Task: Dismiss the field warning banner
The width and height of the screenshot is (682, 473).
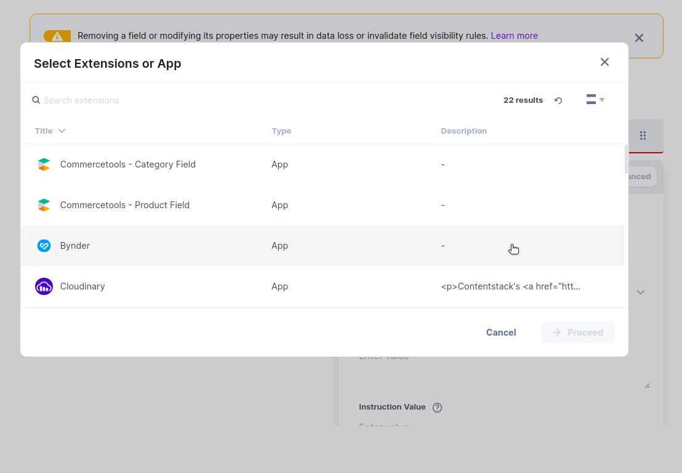Action: coord(639,38)
